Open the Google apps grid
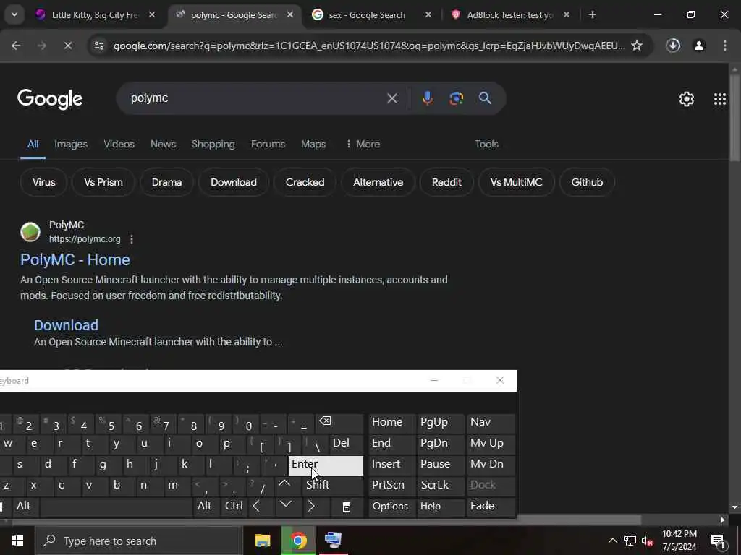 click(x=720, y=98)
